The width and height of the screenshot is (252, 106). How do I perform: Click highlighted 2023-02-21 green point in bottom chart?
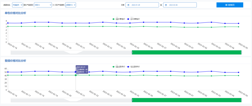pos(76,75)
